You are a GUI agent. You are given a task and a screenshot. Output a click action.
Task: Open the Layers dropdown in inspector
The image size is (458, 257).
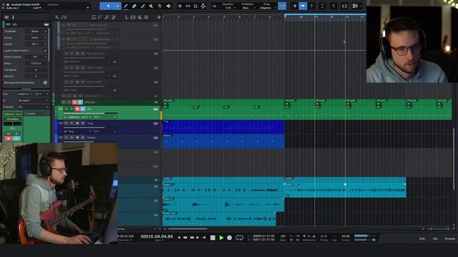(36, 44)
